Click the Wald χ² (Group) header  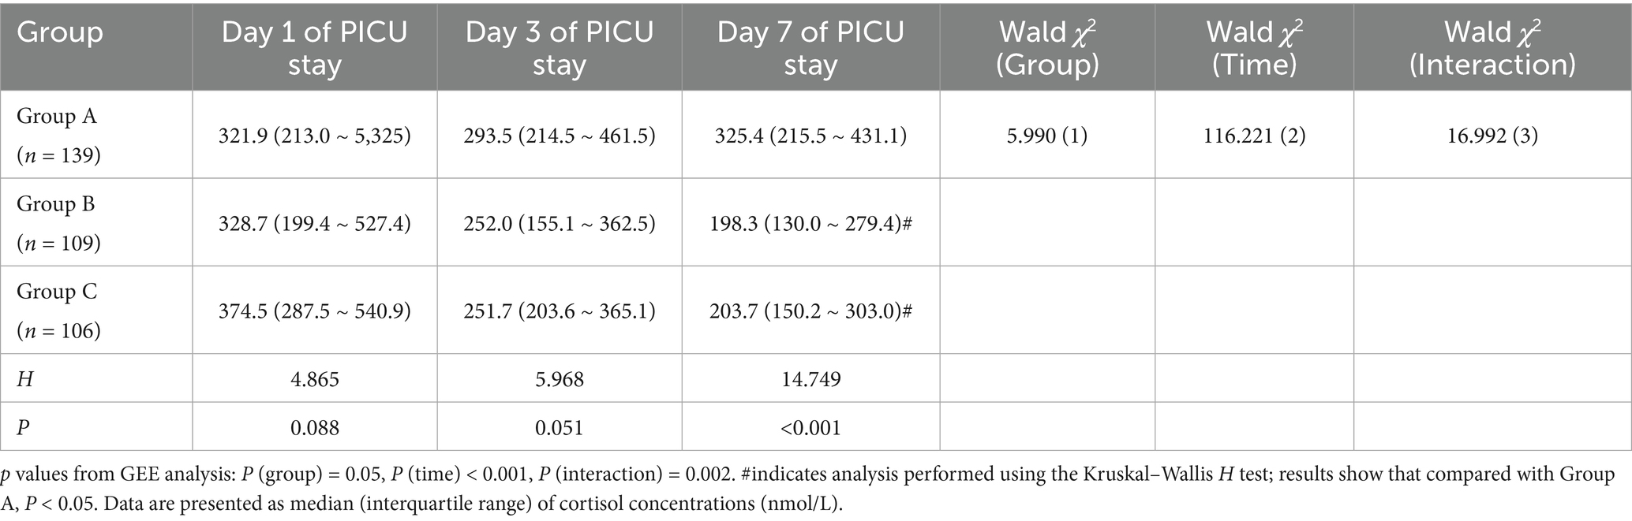point(1047,47)
